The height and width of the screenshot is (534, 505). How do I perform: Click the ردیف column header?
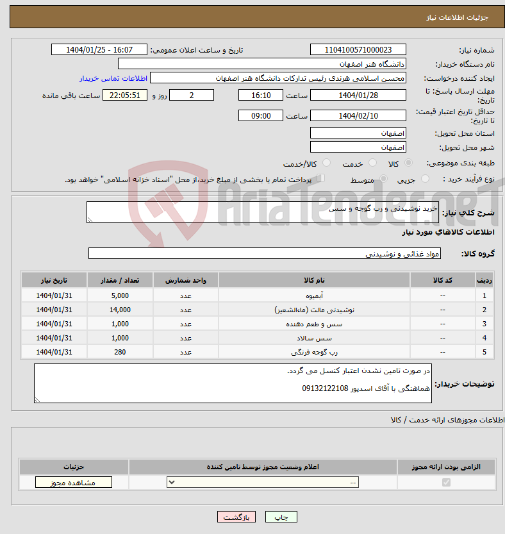484,280
